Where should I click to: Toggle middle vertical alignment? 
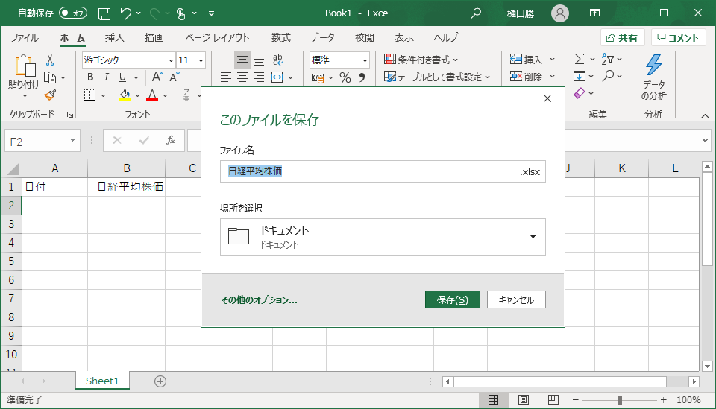(x=242, y=60)
